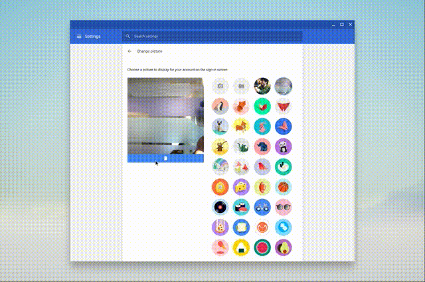Click the live camera preview image

point(165,116)
